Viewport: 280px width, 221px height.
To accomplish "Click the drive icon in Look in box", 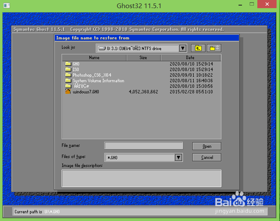I will coord(102,48).
